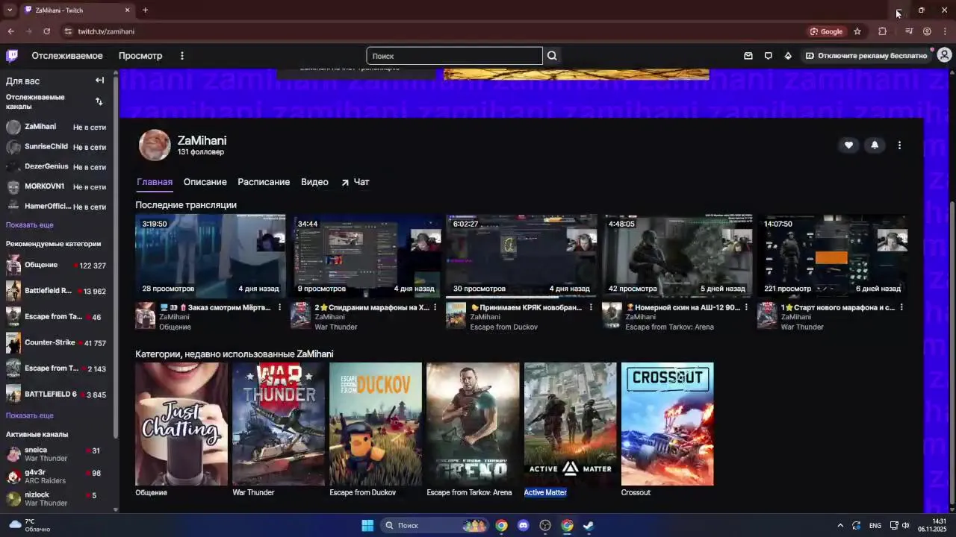Open BATTLEFIELD 6 category in sidebar
The image size is (956, 537).
click(56, 394)
